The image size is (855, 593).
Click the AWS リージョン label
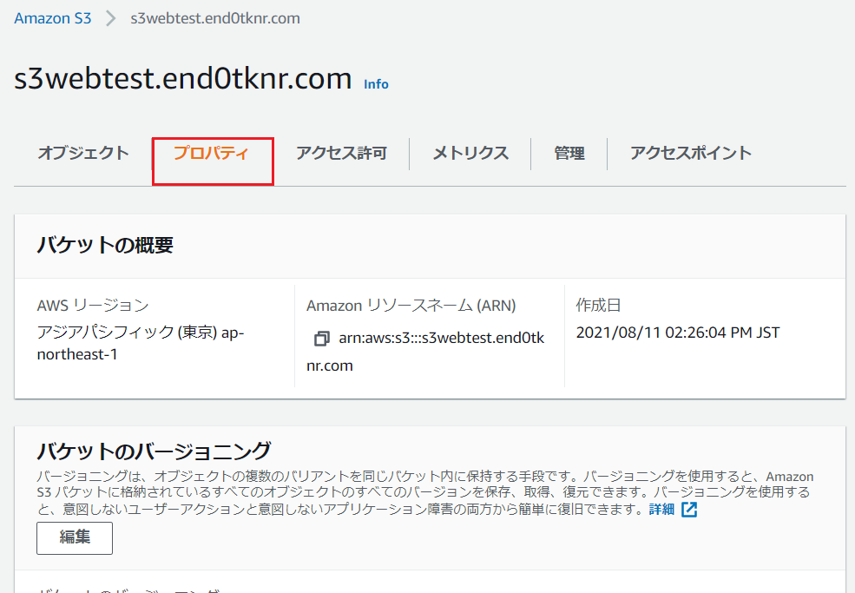[93, 305]
